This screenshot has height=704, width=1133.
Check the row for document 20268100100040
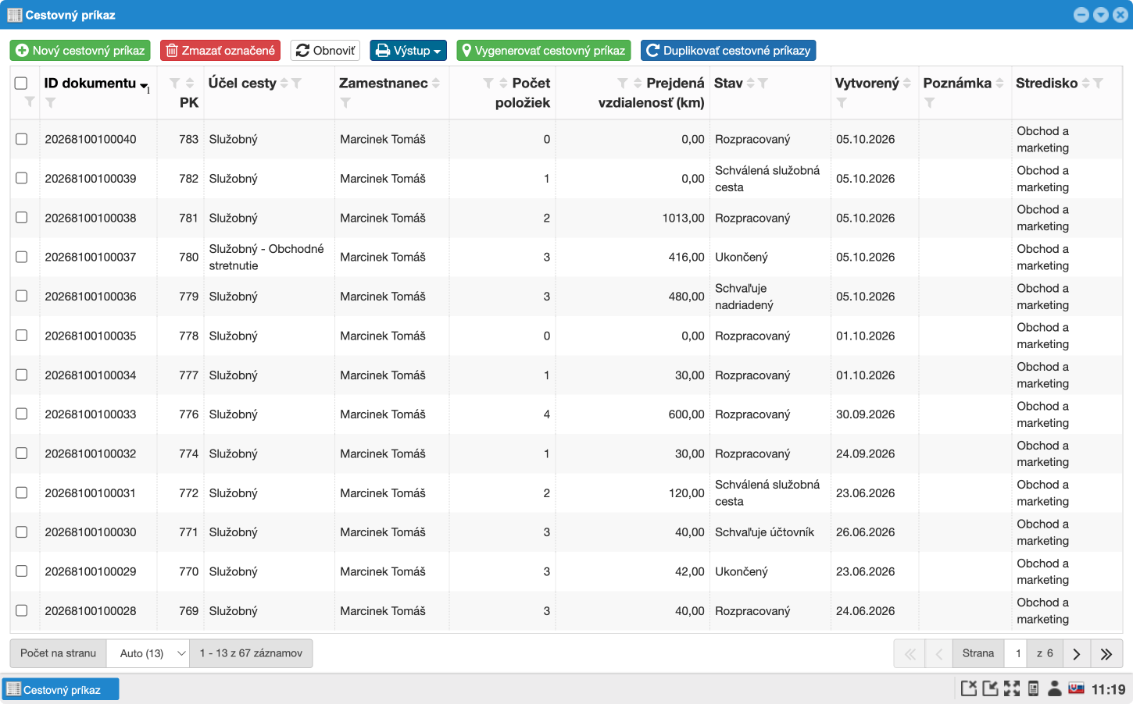22,139
